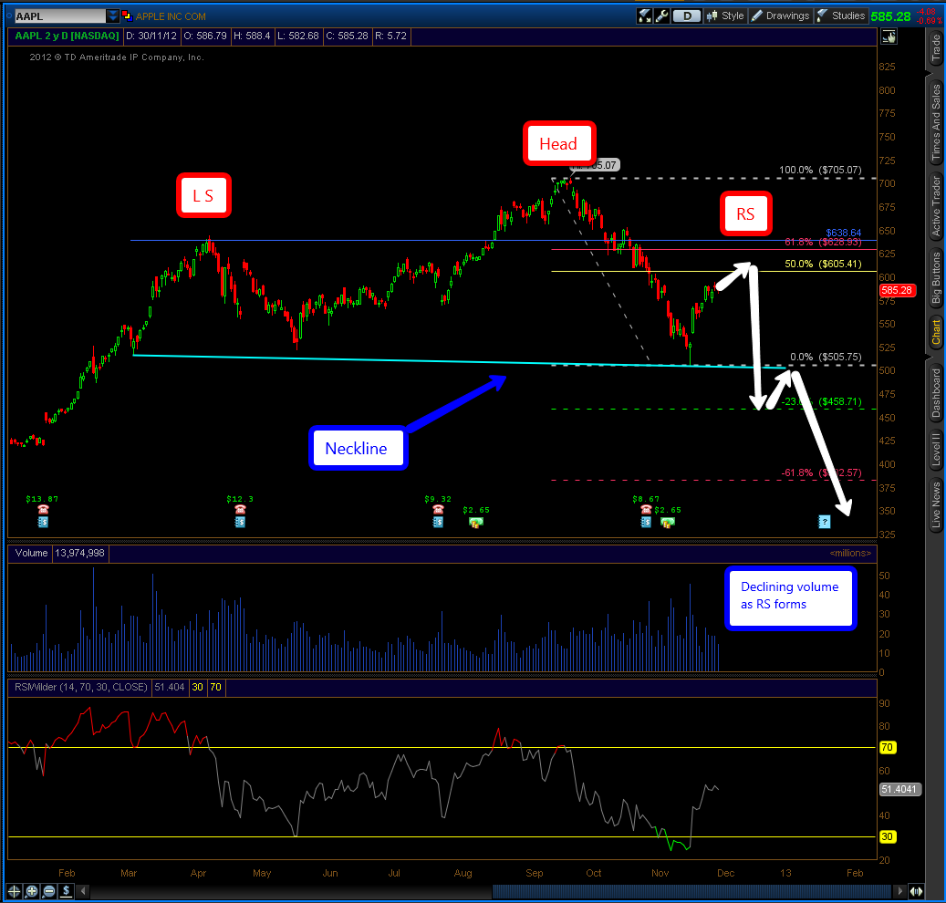Click AAPL 2 y D [NASDAQ] chart title

click(x=67, y=36)
